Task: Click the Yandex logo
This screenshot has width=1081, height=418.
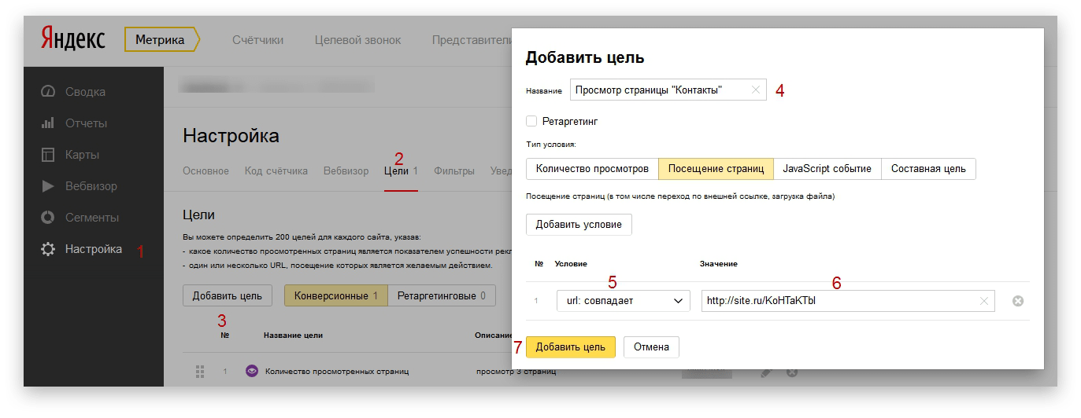Action: click(72, 39)
